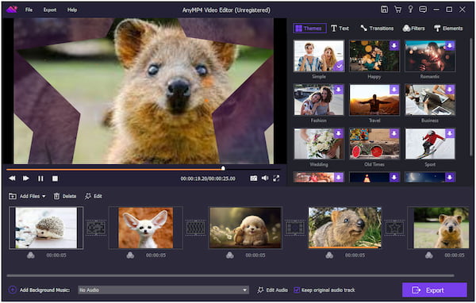Download the Business theme
Image resolution: width=476 pixels, height=303 pixels.
pos(450,90)
